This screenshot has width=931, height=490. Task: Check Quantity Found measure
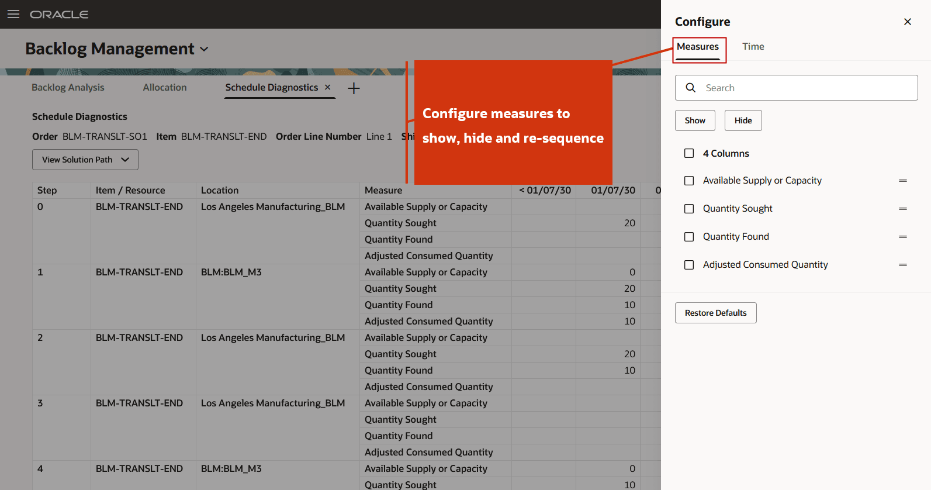tap(689, 237)
